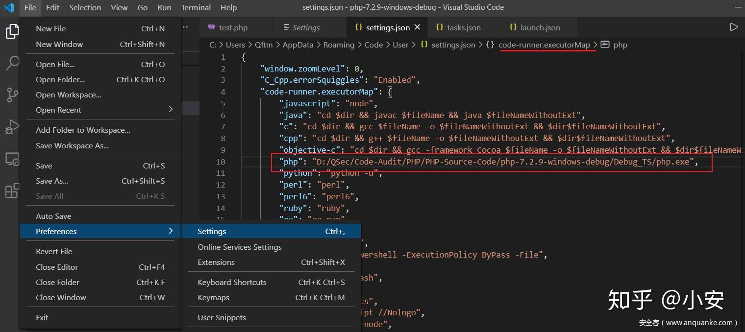
Task: Open the Search view in activity bar
Action: click(x=12, y=63)
